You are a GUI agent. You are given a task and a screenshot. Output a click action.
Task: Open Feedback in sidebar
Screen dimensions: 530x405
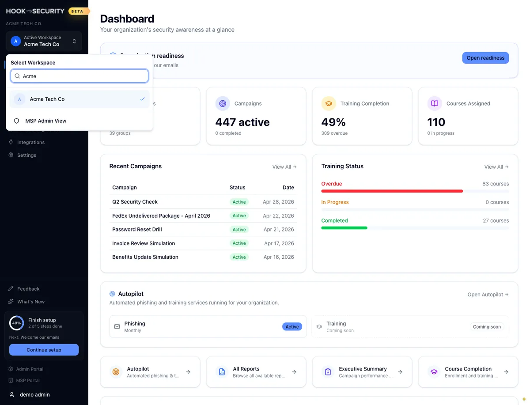[x=28, y=288]
